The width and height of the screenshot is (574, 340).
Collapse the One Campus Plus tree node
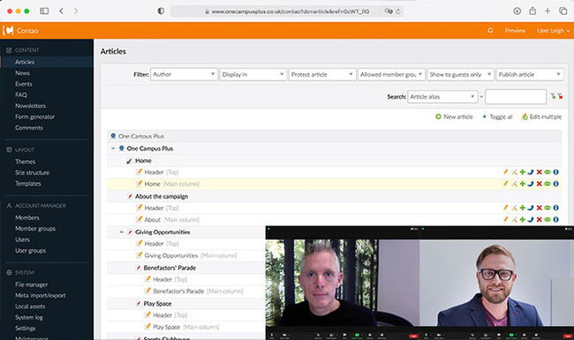[x=113, y=148]
